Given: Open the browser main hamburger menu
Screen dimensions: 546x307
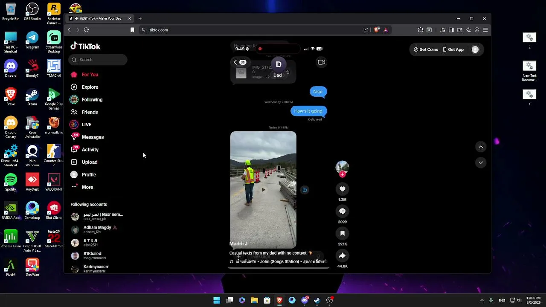Looking at the screenshot, I should (x=485, y=30).
